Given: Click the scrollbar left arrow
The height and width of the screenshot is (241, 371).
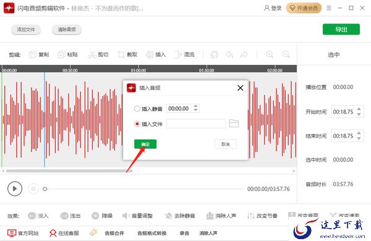Looking at the screenshot, I should click(x=3, y=171).
